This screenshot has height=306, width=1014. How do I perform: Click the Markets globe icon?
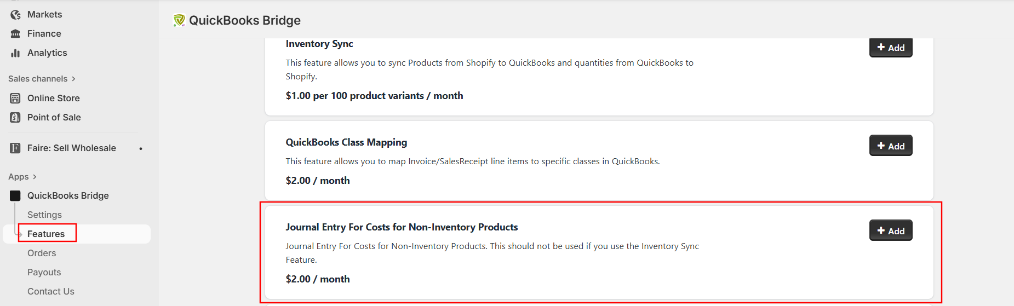pyautogui.click(x=15, y=14)
